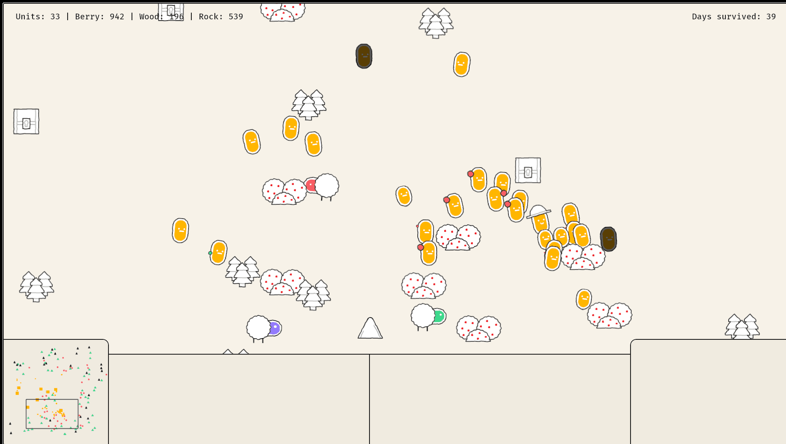The height and width of the screenshot is (444, 786).
Task: Click the pine tree cluster at the top center-right
Action: [436, 23]
